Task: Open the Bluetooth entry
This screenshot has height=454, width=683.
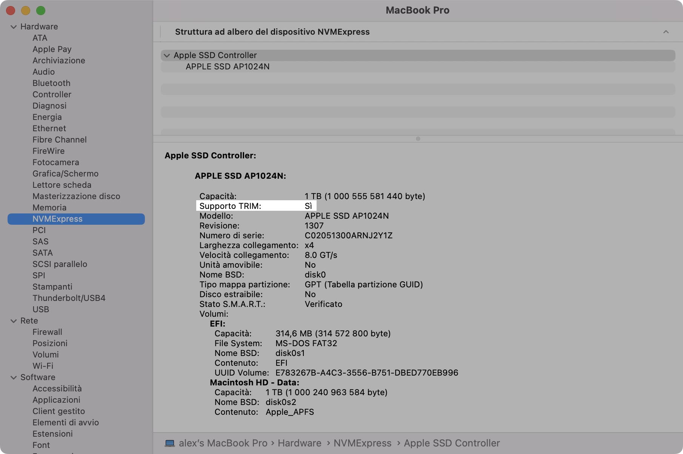Action: pos(51,83)
